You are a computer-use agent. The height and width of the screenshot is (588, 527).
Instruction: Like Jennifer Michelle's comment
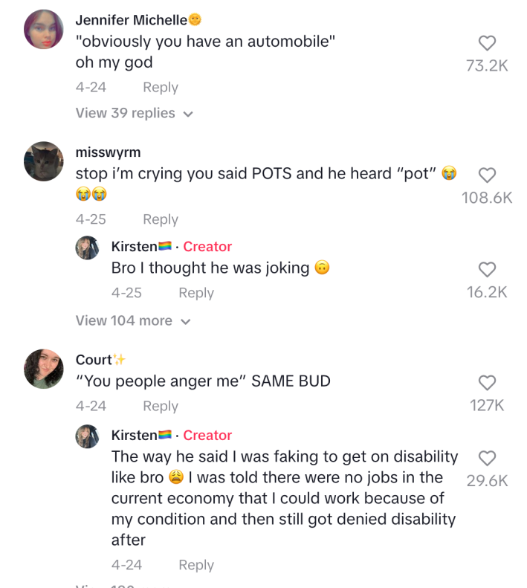tap(487, 44)
